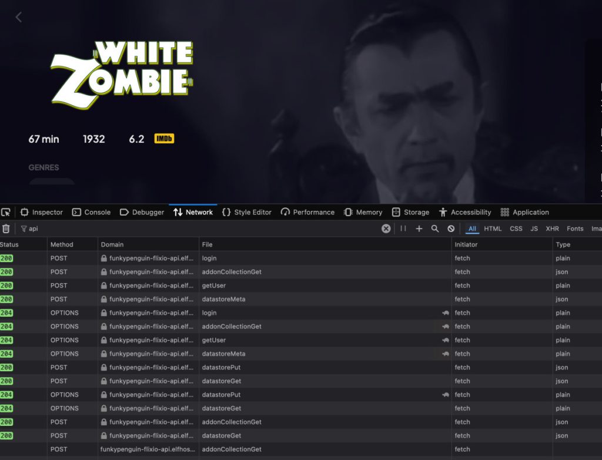
Task: Clear the filter text with X icon
Action: pos(386,229)
